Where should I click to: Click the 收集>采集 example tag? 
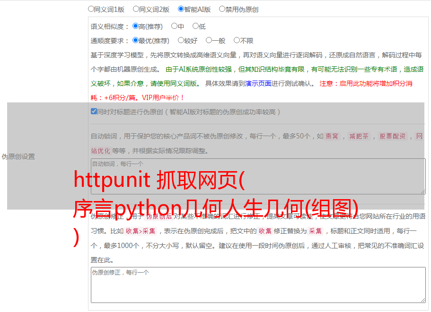tap(141, 231)
